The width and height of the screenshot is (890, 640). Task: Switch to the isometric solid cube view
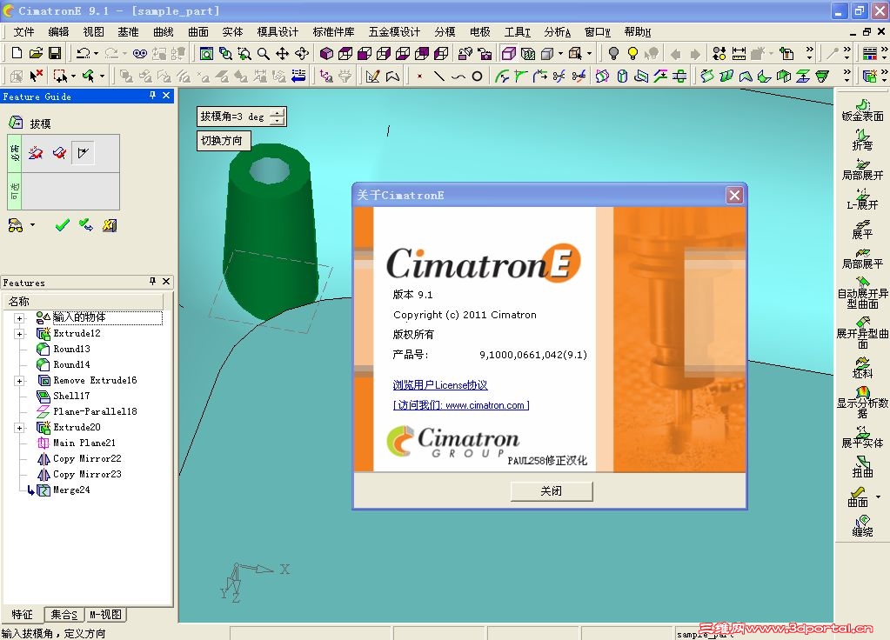[x=326, y=53]
